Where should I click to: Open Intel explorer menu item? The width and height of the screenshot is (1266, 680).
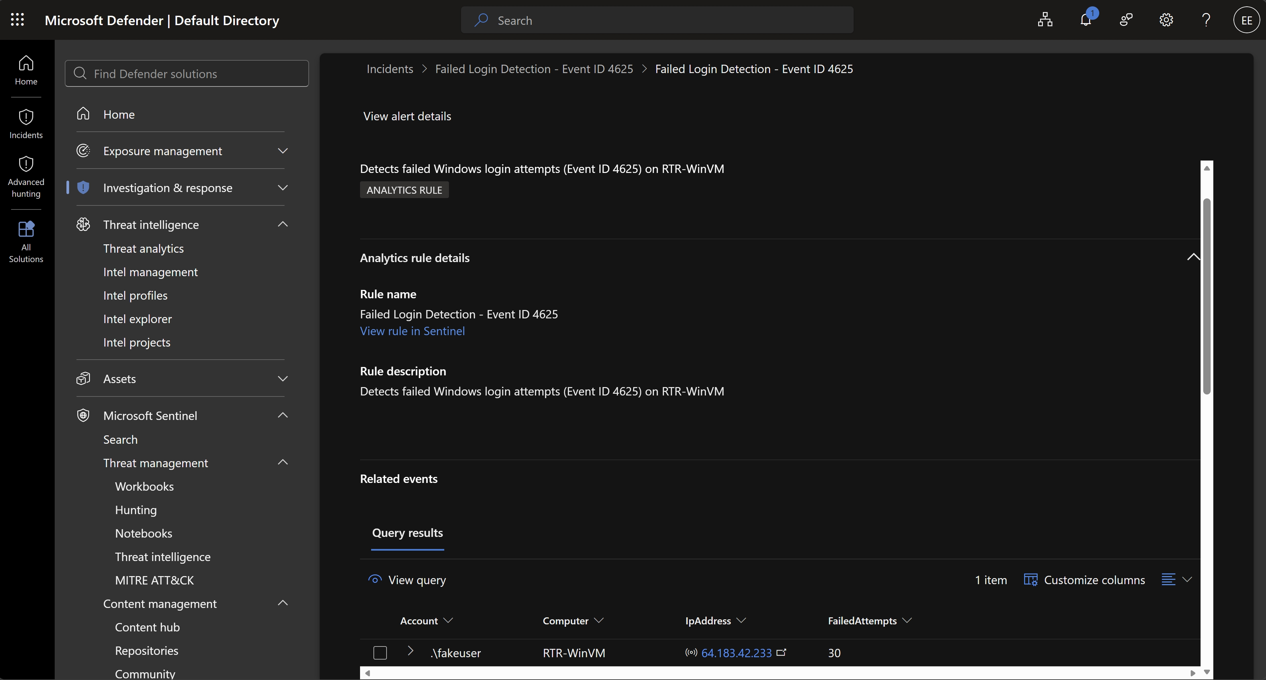pyautogui.click(x=138, y=319)
